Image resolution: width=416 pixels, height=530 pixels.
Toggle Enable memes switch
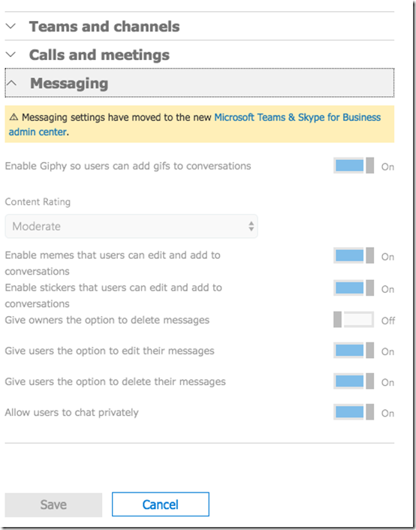(354, 255)
